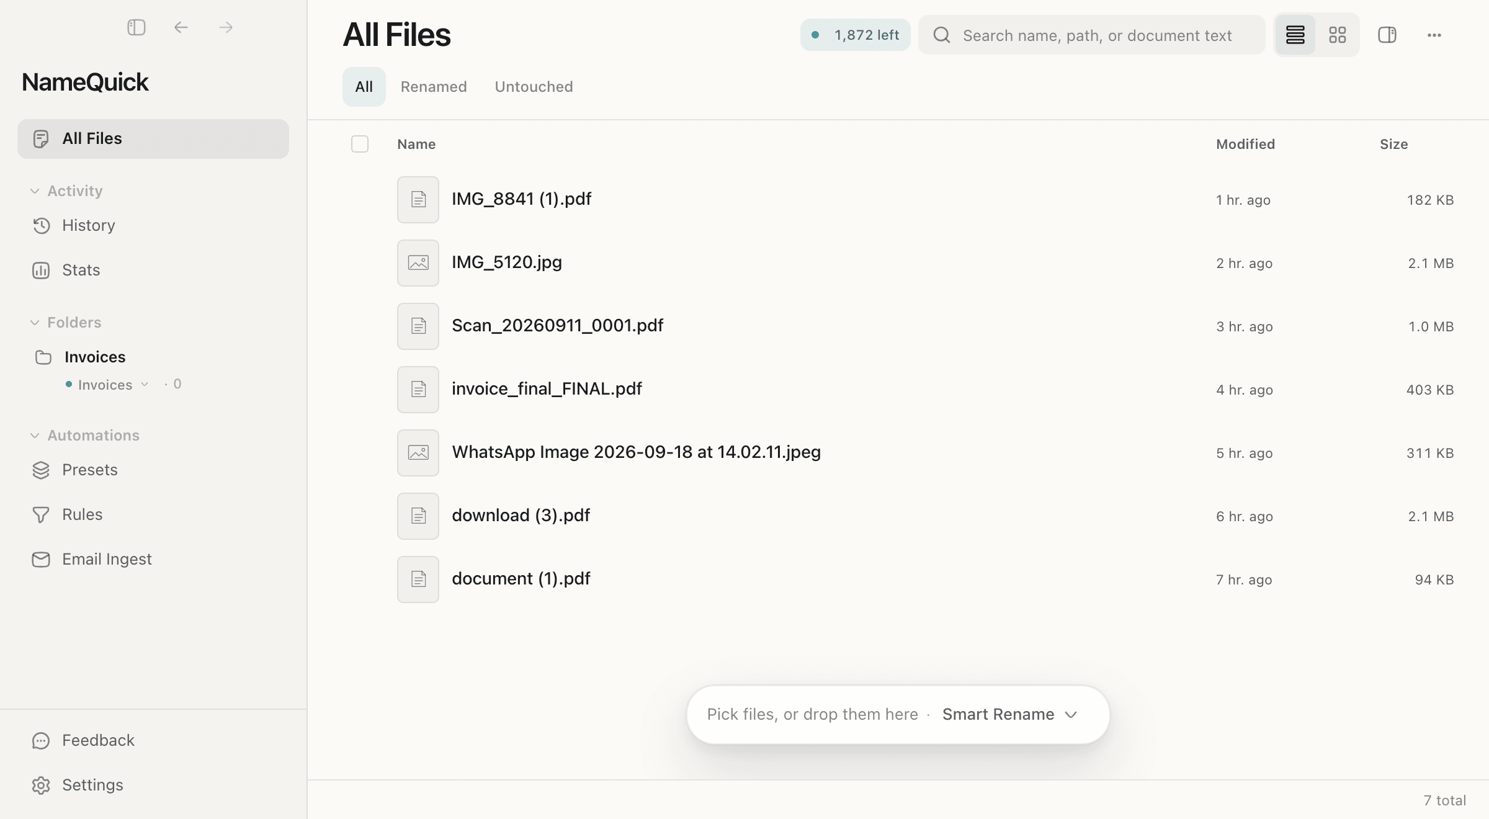
Task: Open the Feedback page
Action: click(153, 740)
